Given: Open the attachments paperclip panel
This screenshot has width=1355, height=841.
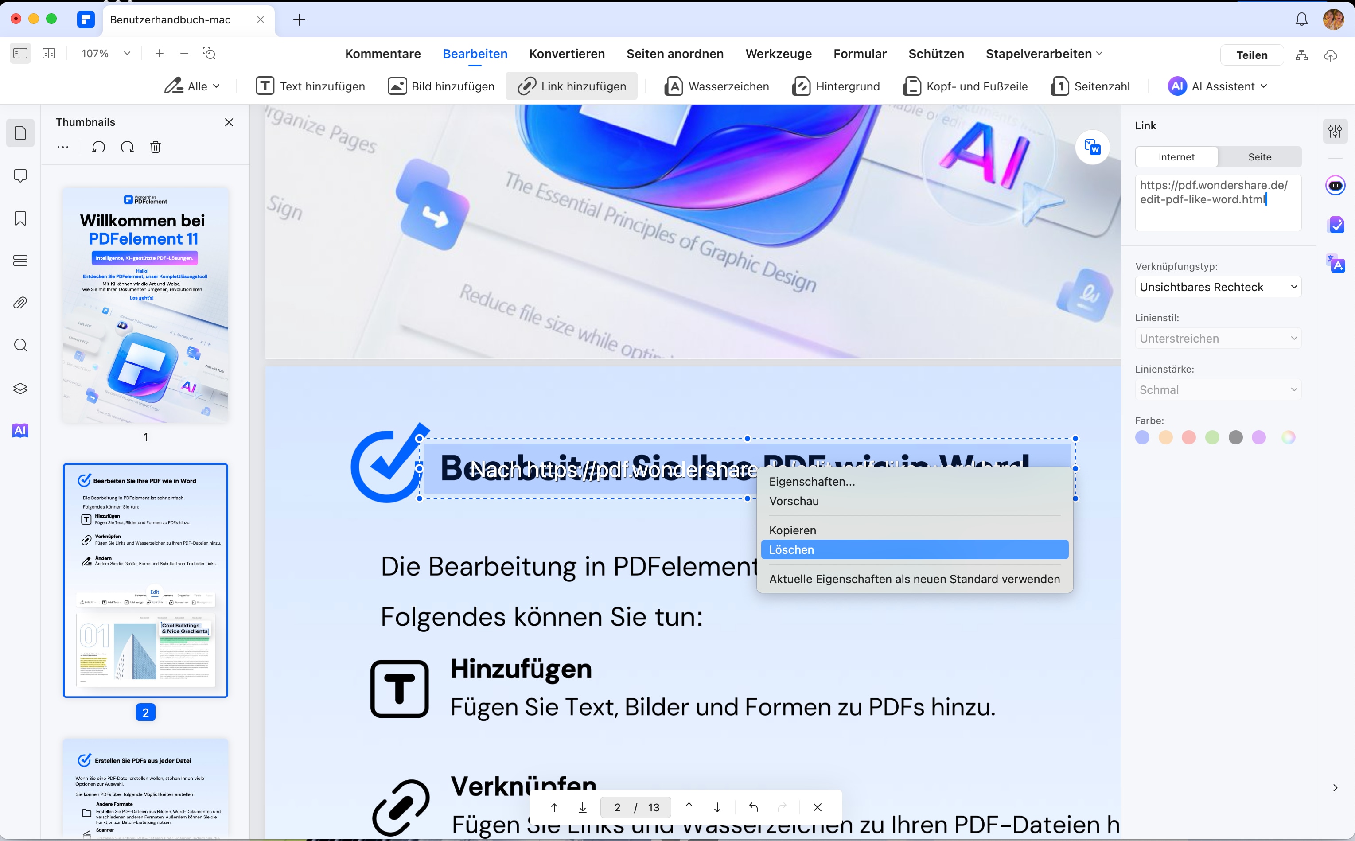Looking at the screenshot, I should pyautogui.click(x=20, y=303).
